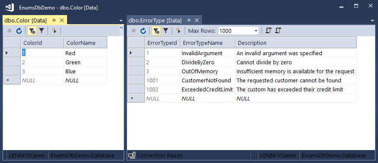Click the Script icon in ErrorType toolbar
This screenshot has height=163, width=378.
coord(269,31)
